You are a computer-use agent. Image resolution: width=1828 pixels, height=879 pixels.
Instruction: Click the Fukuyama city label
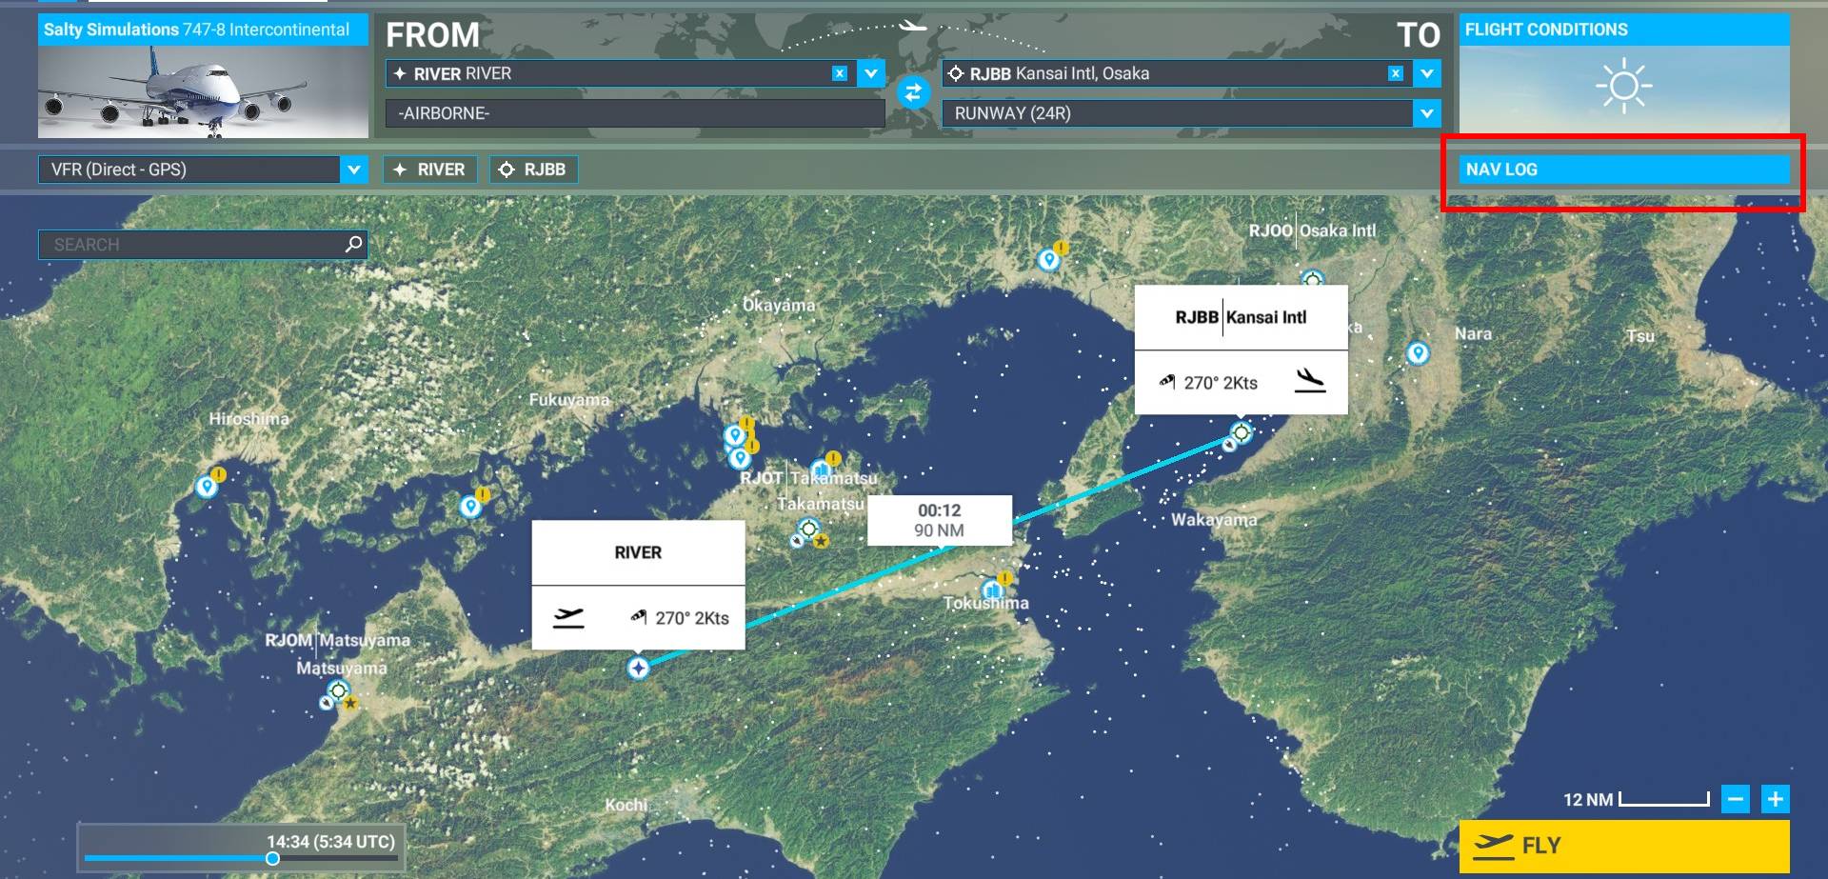point(569,399)
